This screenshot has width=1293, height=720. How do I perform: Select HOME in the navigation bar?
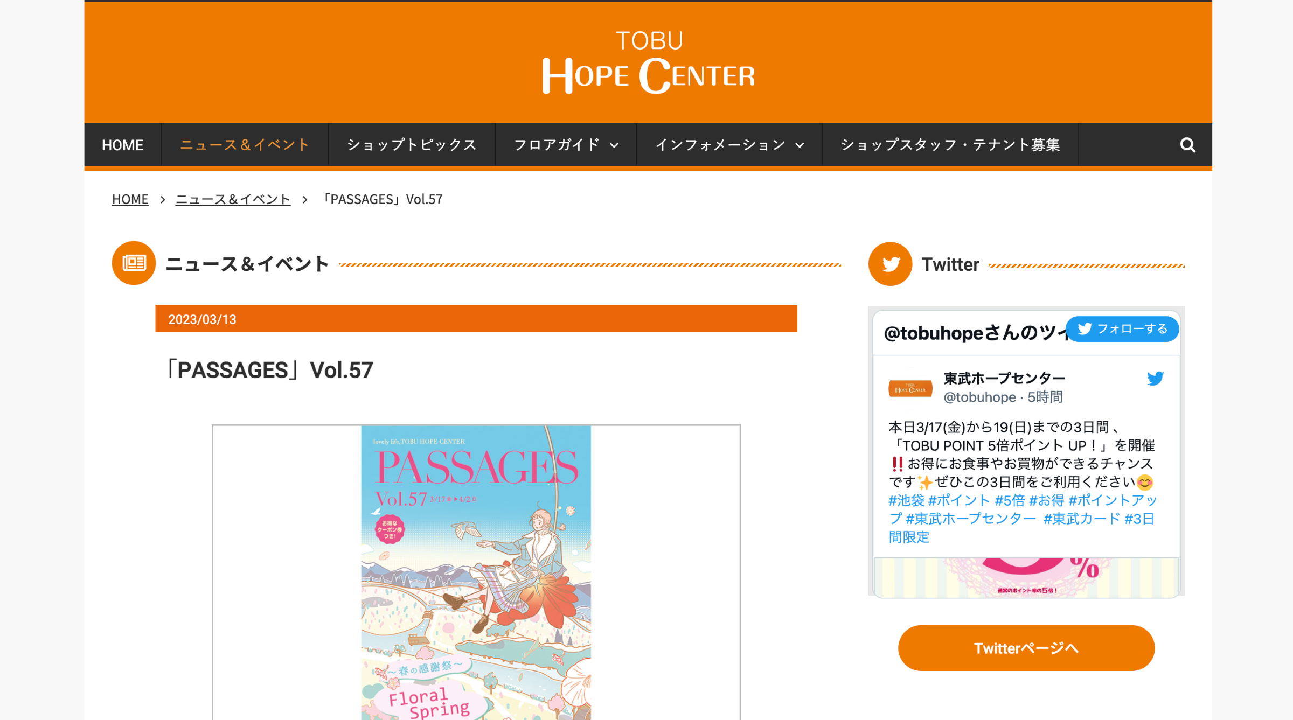pyautogui.click(x=122, y=145)
